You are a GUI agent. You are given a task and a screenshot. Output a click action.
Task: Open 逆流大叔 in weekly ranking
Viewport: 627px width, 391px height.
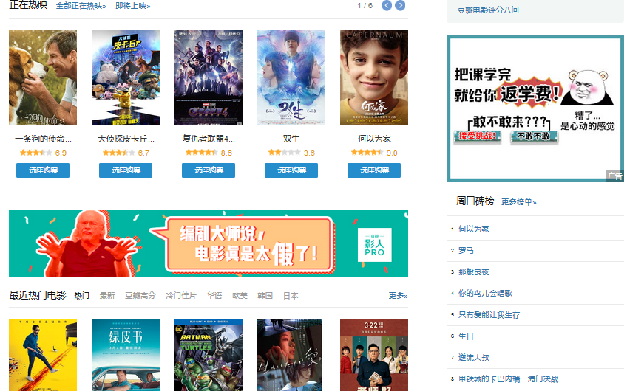click(x=474, y=358)
